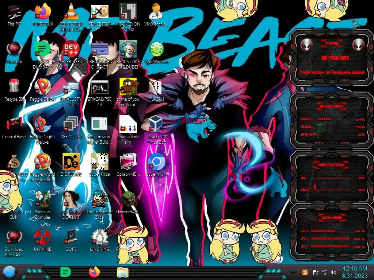This screenshot has width=374, height=280.
Task: Open the Ransomware Maker Build... shortcut
Action: pos(100,131)
